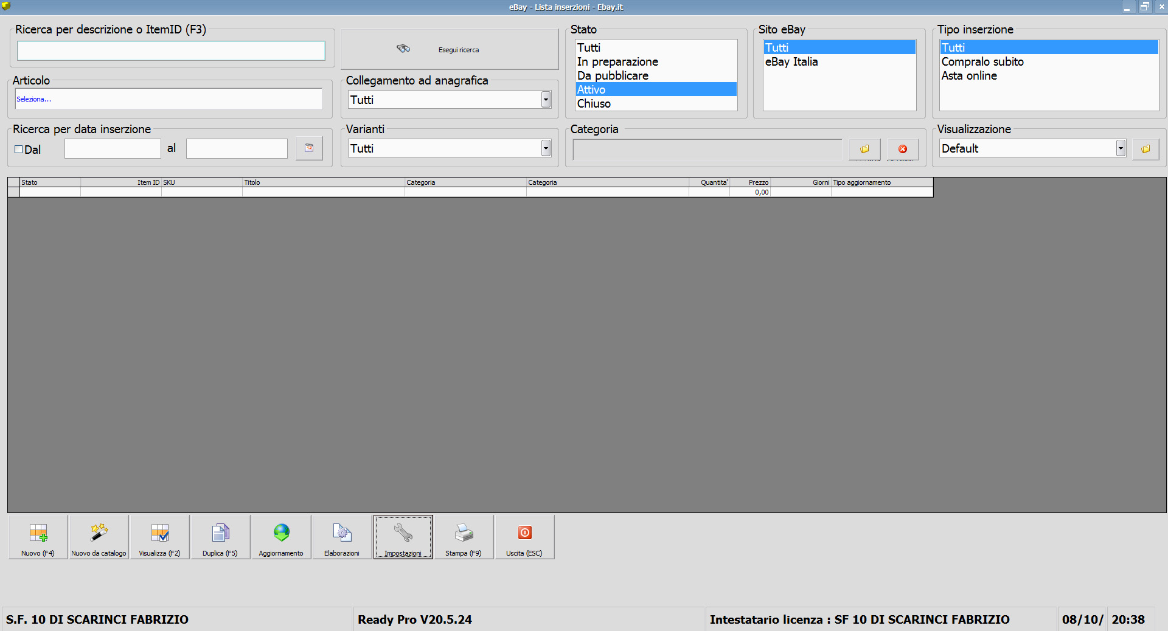Click Duplica (F5) button
This screenshot has width=1168, height=631.
pyautogui.click(x=220, y=537)
